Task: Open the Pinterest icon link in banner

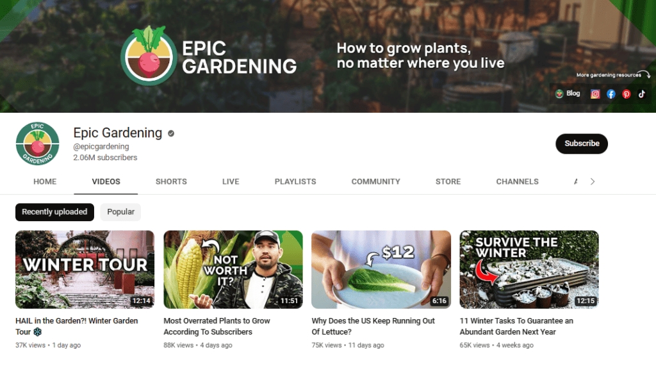Action: 627,94
